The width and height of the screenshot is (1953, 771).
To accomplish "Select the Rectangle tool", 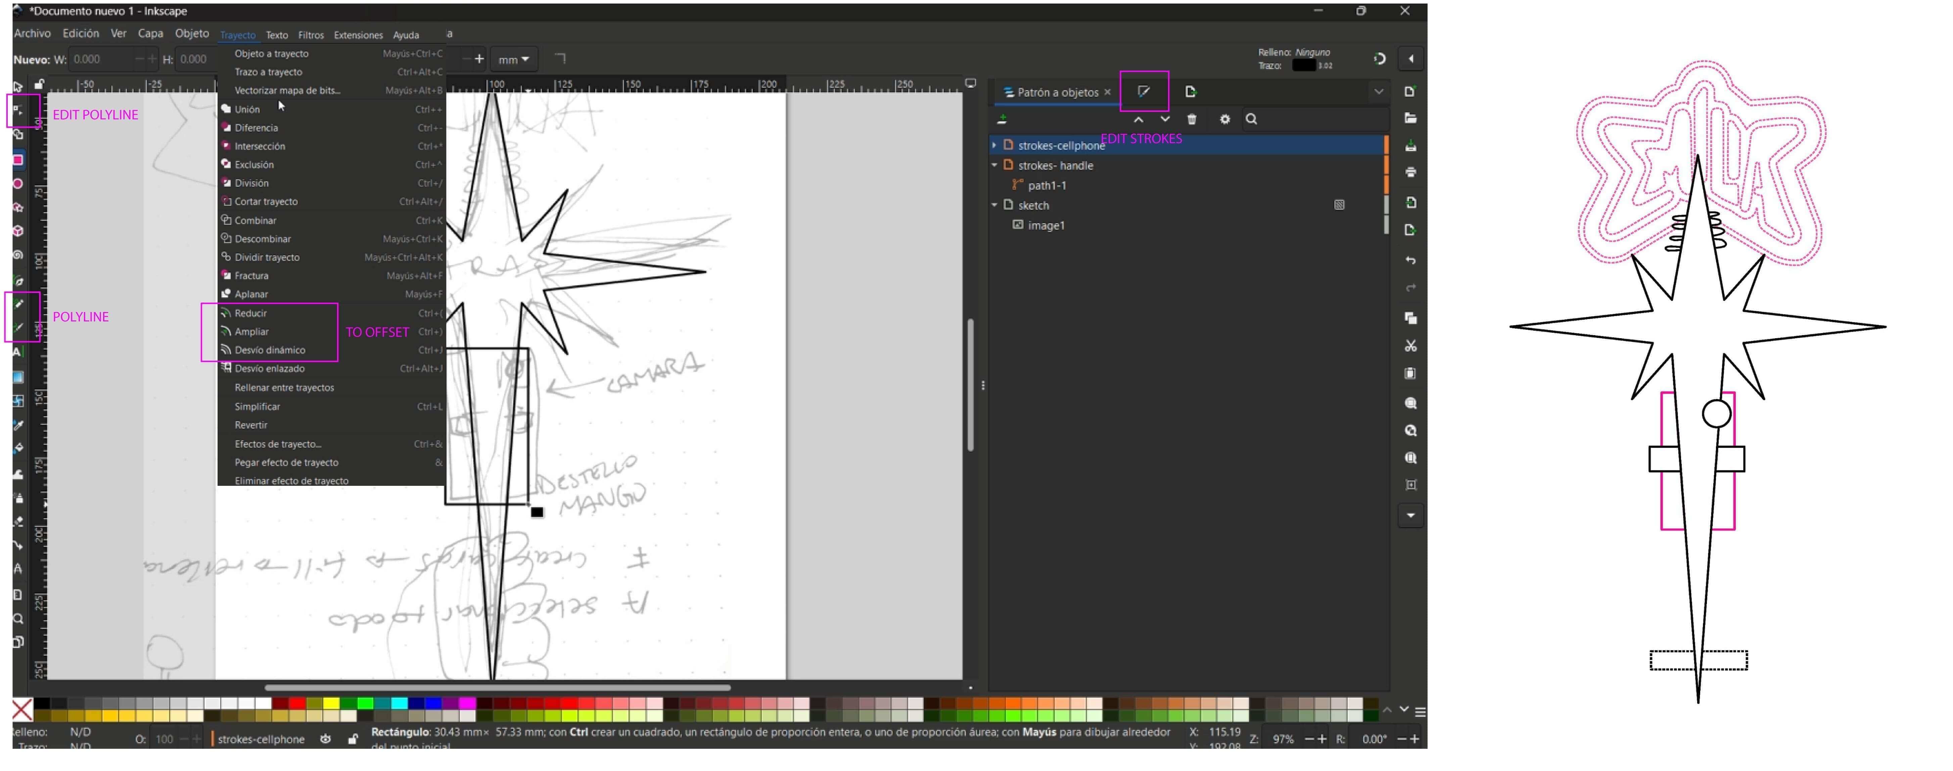I will pos(18,160).
